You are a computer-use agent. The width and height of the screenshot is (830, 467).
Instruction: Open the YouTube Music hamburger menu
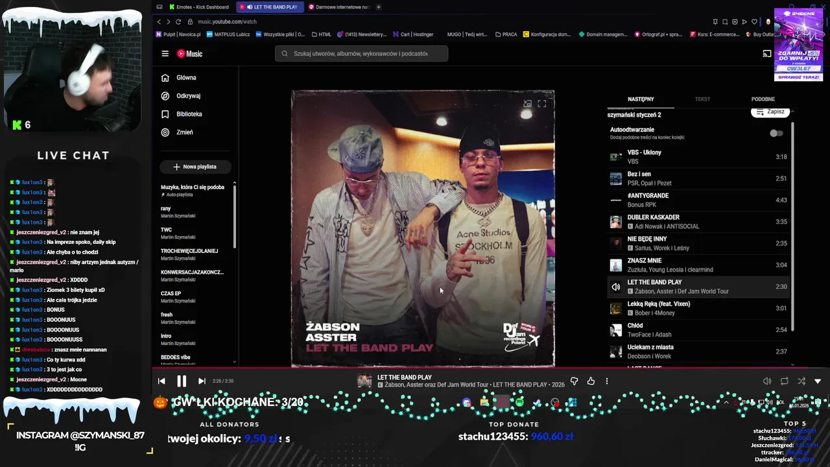pyautogui.click(x=165, y=54)
